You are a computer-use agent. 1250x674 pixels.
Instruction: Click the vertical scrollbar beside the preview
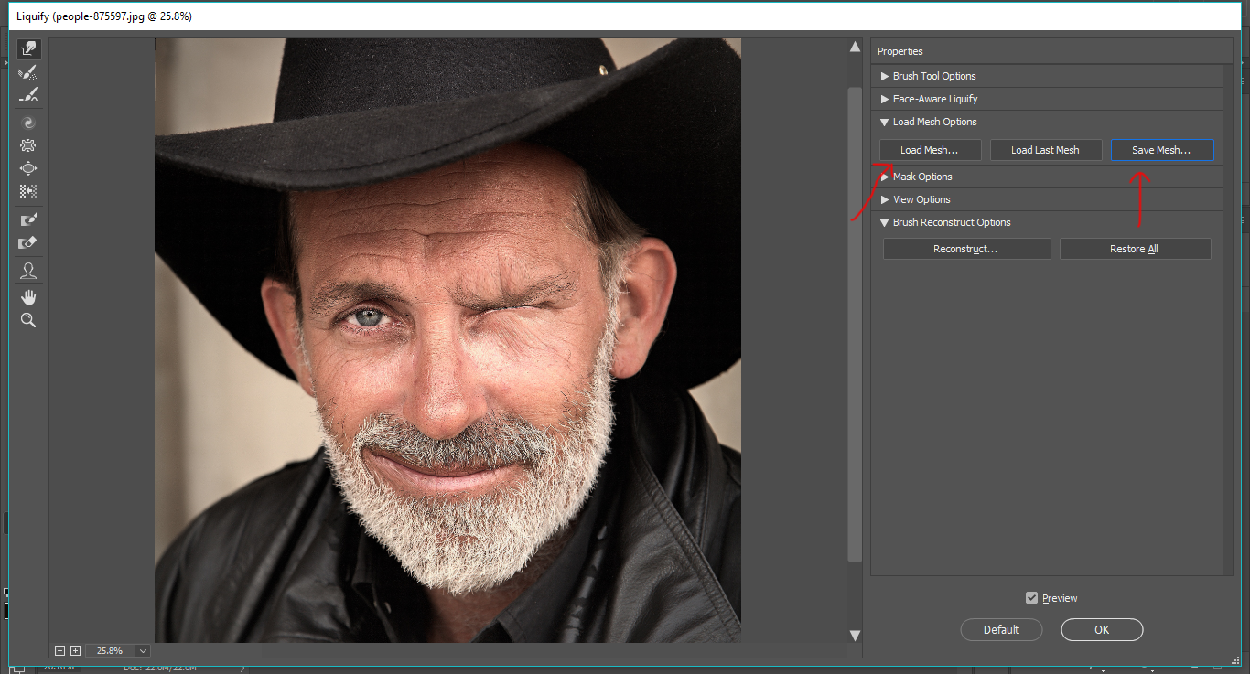tap(856, 324)
